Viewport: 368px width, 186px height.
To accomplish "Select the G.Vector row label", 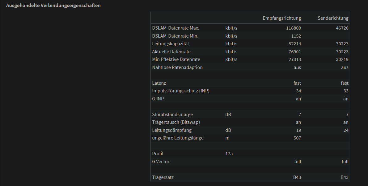I will tap(161, 162).
